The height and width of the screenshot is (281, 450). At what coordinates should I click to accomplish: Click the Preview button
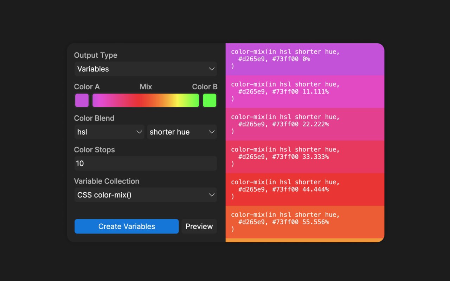[199, 226]
